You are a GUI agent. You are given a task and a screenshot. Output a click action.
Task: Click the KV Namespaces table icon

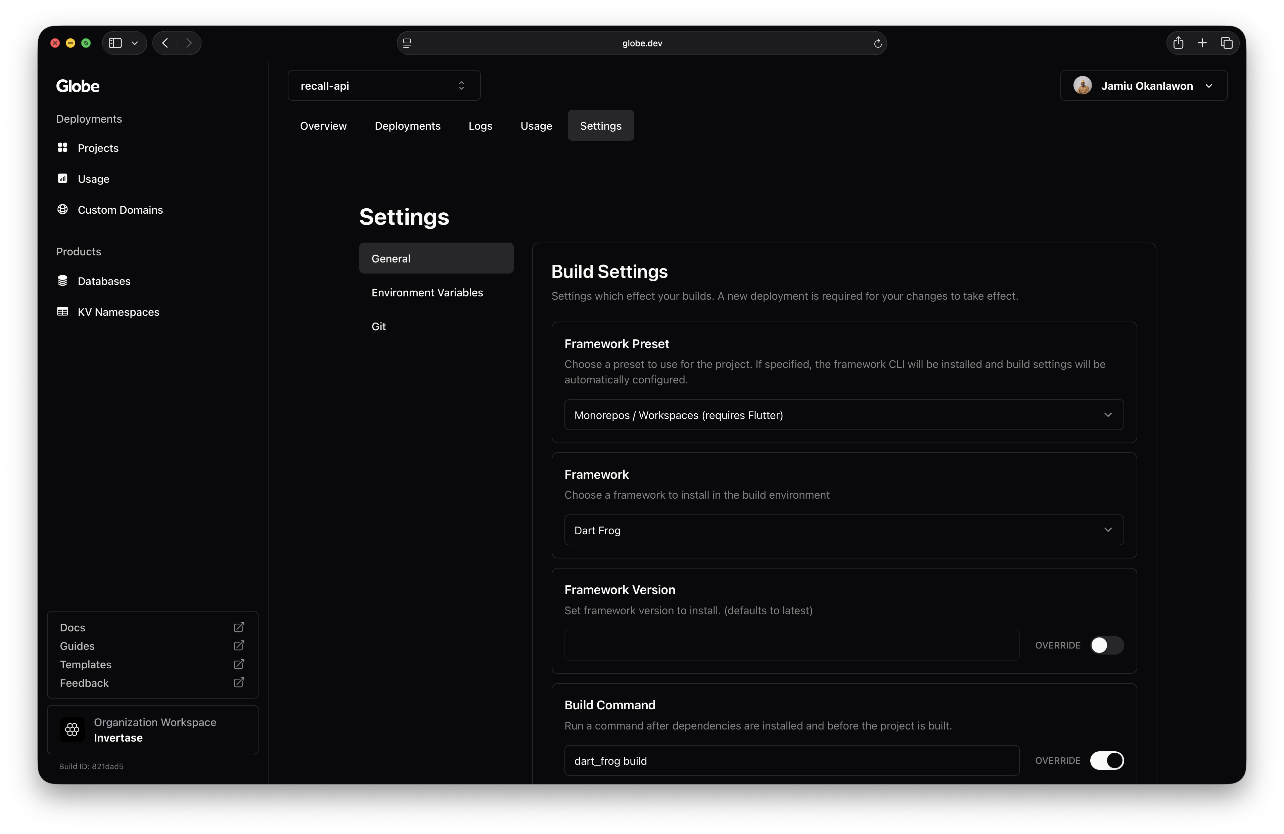click(x=62, y=311)
